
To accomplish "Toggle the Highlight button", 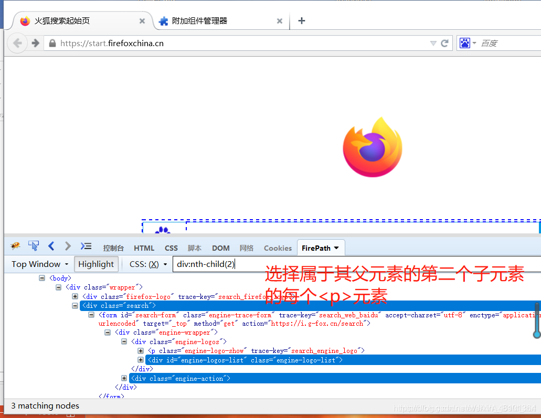I will point(96,264).
